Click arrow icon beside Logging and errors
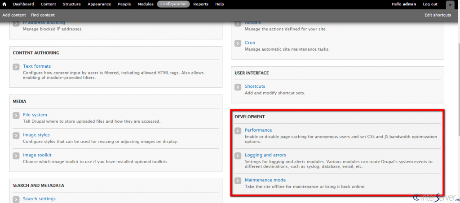 pos(238,156)
